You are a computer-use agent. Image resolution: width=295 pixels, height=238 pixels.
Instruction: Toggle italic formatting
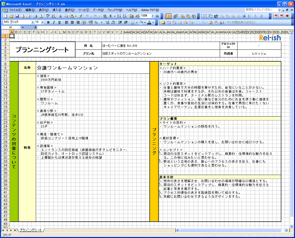54,22
